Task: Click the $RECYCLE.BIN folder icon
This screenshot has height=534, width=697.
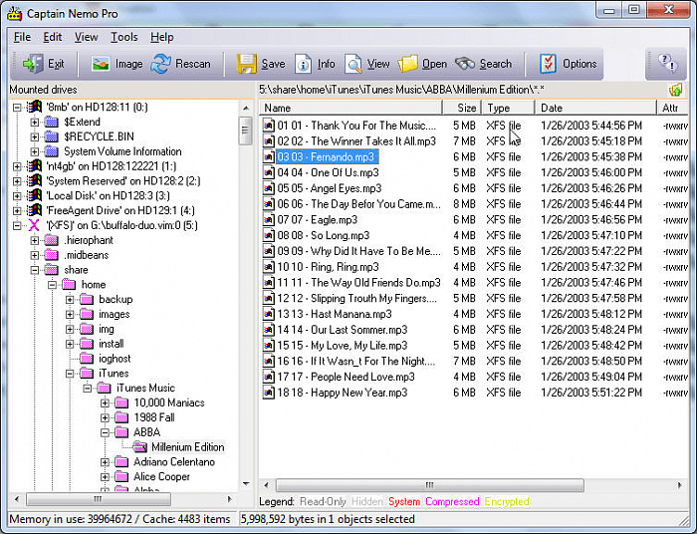Action: click(52, 136)
